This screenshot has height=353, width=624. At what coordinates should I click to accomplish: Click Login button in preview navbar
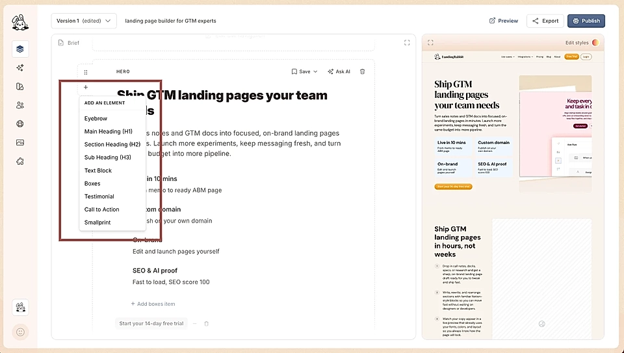(x=586, y=57)
